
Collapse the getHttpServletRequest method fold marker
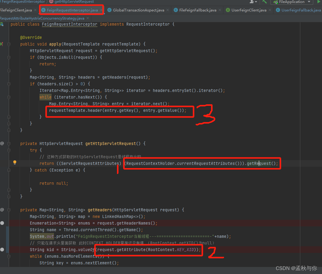(9, 144)
